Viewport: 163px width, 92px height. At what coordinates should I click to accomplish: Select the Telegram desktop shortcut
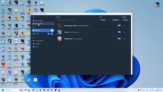[x=10, y=57]
